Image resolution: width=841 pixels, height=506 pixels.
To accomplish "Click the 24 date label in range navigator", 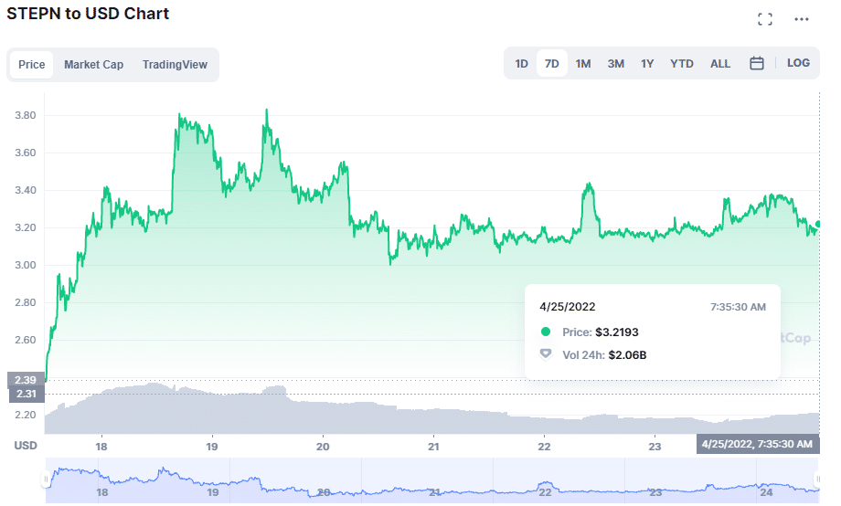I will (766, 492).
